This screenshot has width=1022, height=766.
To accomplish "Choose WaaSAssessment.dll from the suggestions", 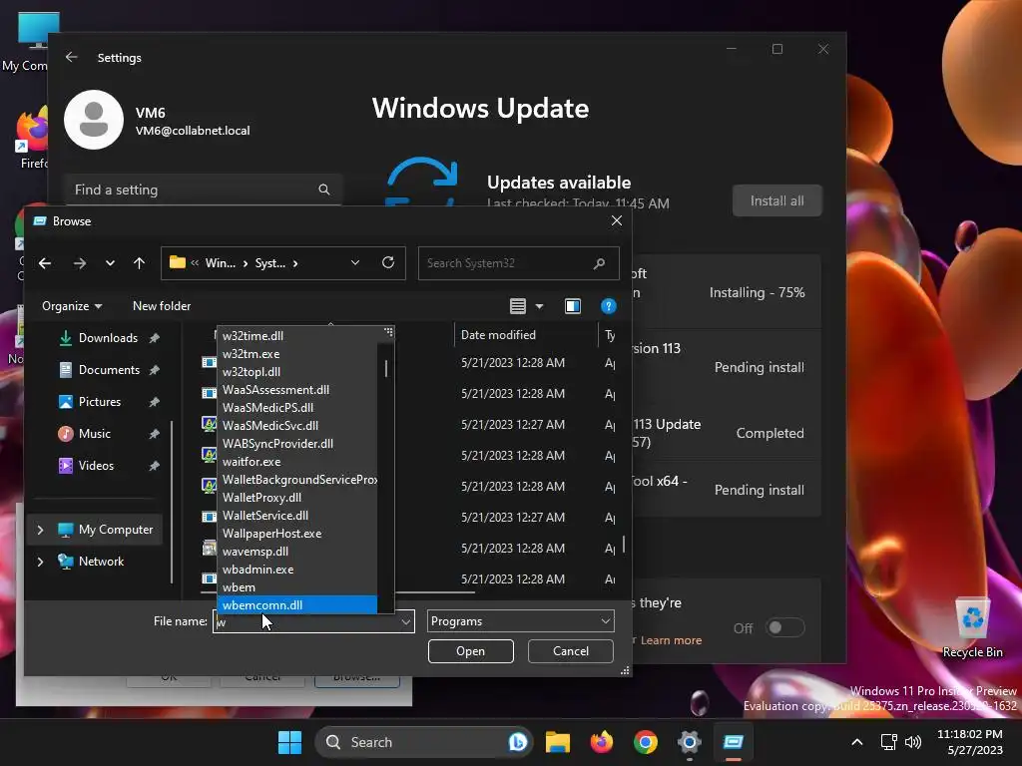I will click(x=275, y=390).
